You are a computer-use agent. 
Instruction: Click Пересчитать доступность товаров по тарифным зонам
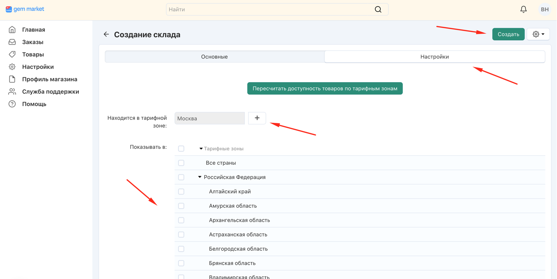point(325,88)
